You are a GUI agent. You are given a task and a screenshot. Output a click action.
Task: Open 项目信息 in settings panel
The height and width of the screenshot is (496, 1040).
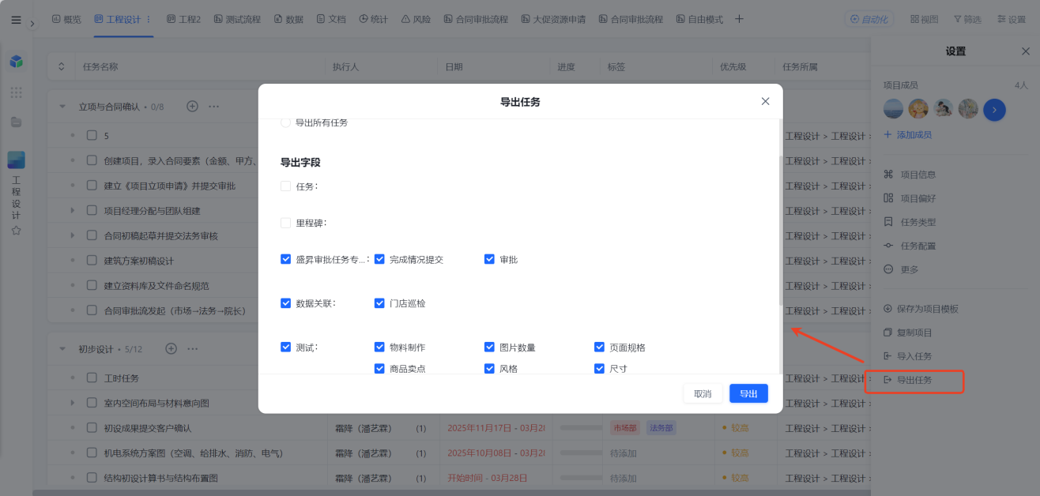pos(910,175)
